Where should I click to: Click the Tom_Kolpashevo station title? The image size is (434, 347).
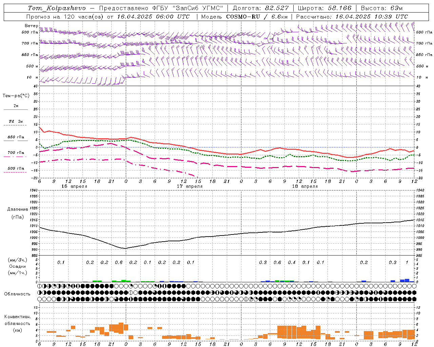point(57,8)
